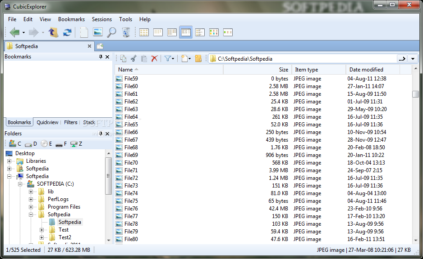Viewport: 423px width, 259px height.
Task: Open the Recycle Bin toolbar icon
Action: pos(126,32)
